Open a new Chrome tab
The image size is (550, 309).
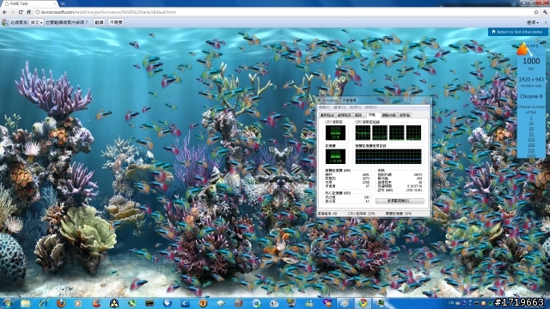point(64,3)
